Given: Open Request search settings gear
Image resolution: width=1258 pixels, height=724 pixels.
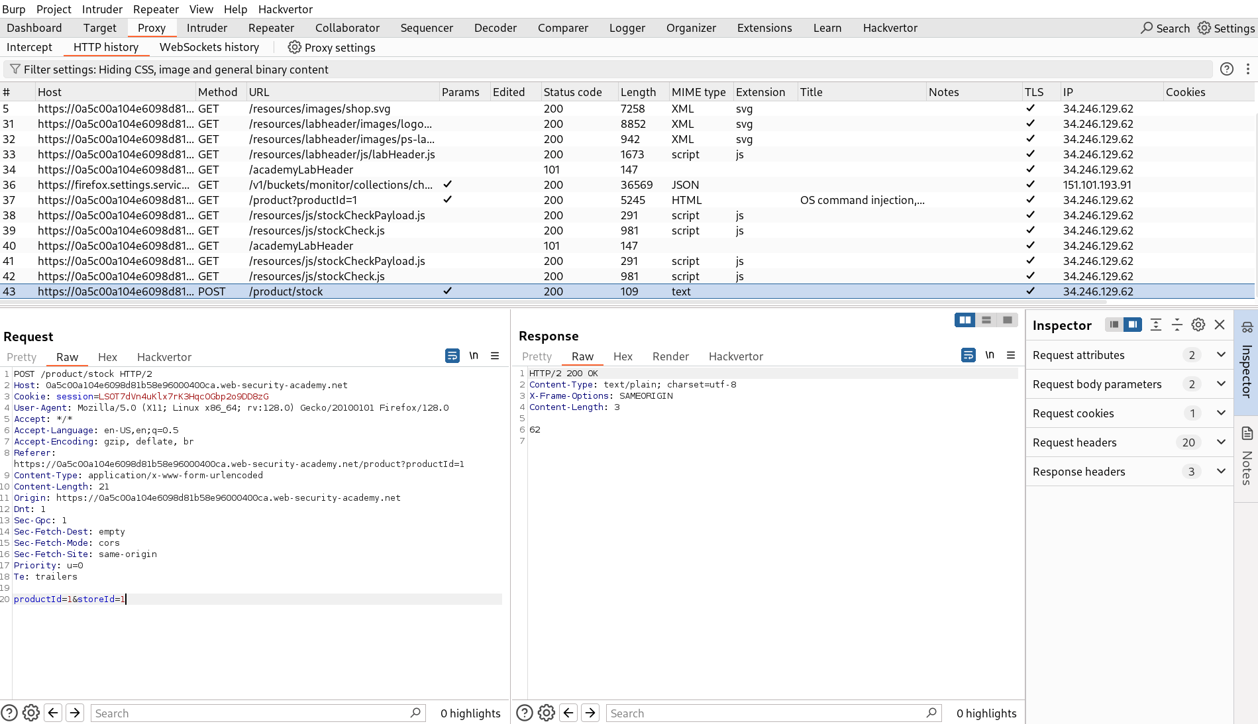Looking at the screenshot, I should click(31, 713).
